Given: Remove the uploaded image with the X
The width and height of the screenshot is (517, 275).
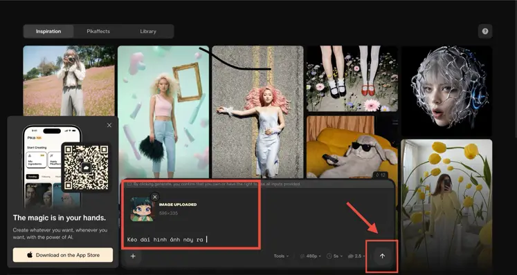Looking at the screenshot, I should pos(155,197).
